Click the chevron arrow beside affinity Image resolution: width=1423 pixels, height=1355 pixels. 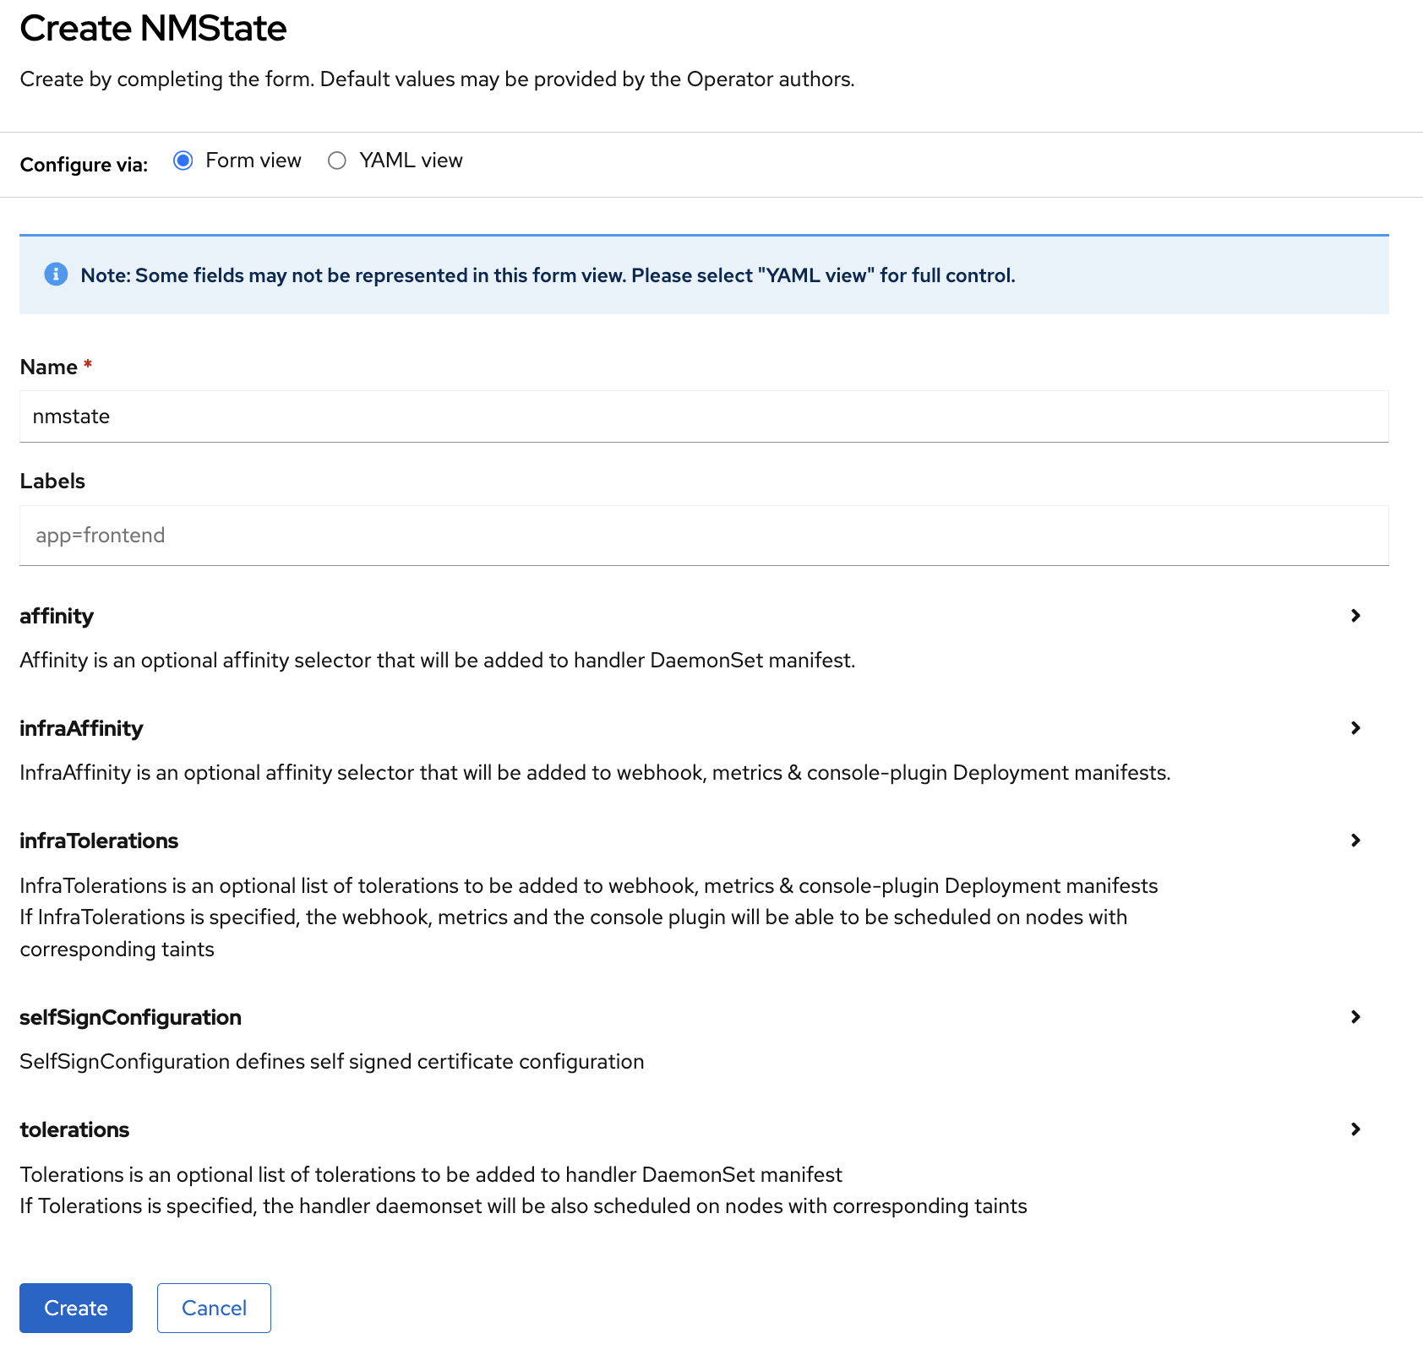[1355, 616]
